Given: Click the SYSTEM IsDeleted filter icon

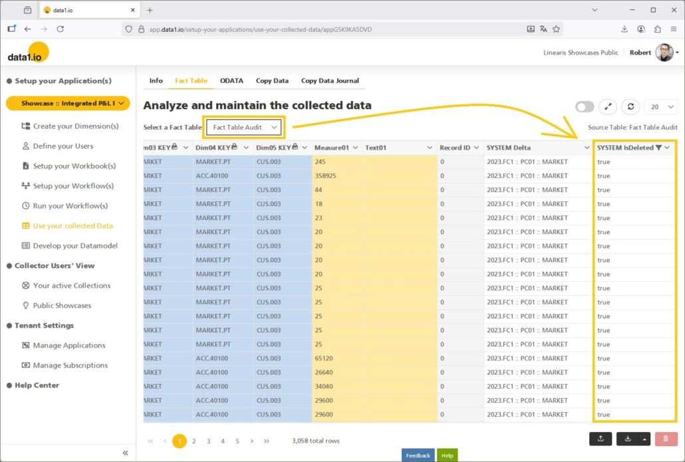Looking at the screenshot, I should [x=658, y=148].
